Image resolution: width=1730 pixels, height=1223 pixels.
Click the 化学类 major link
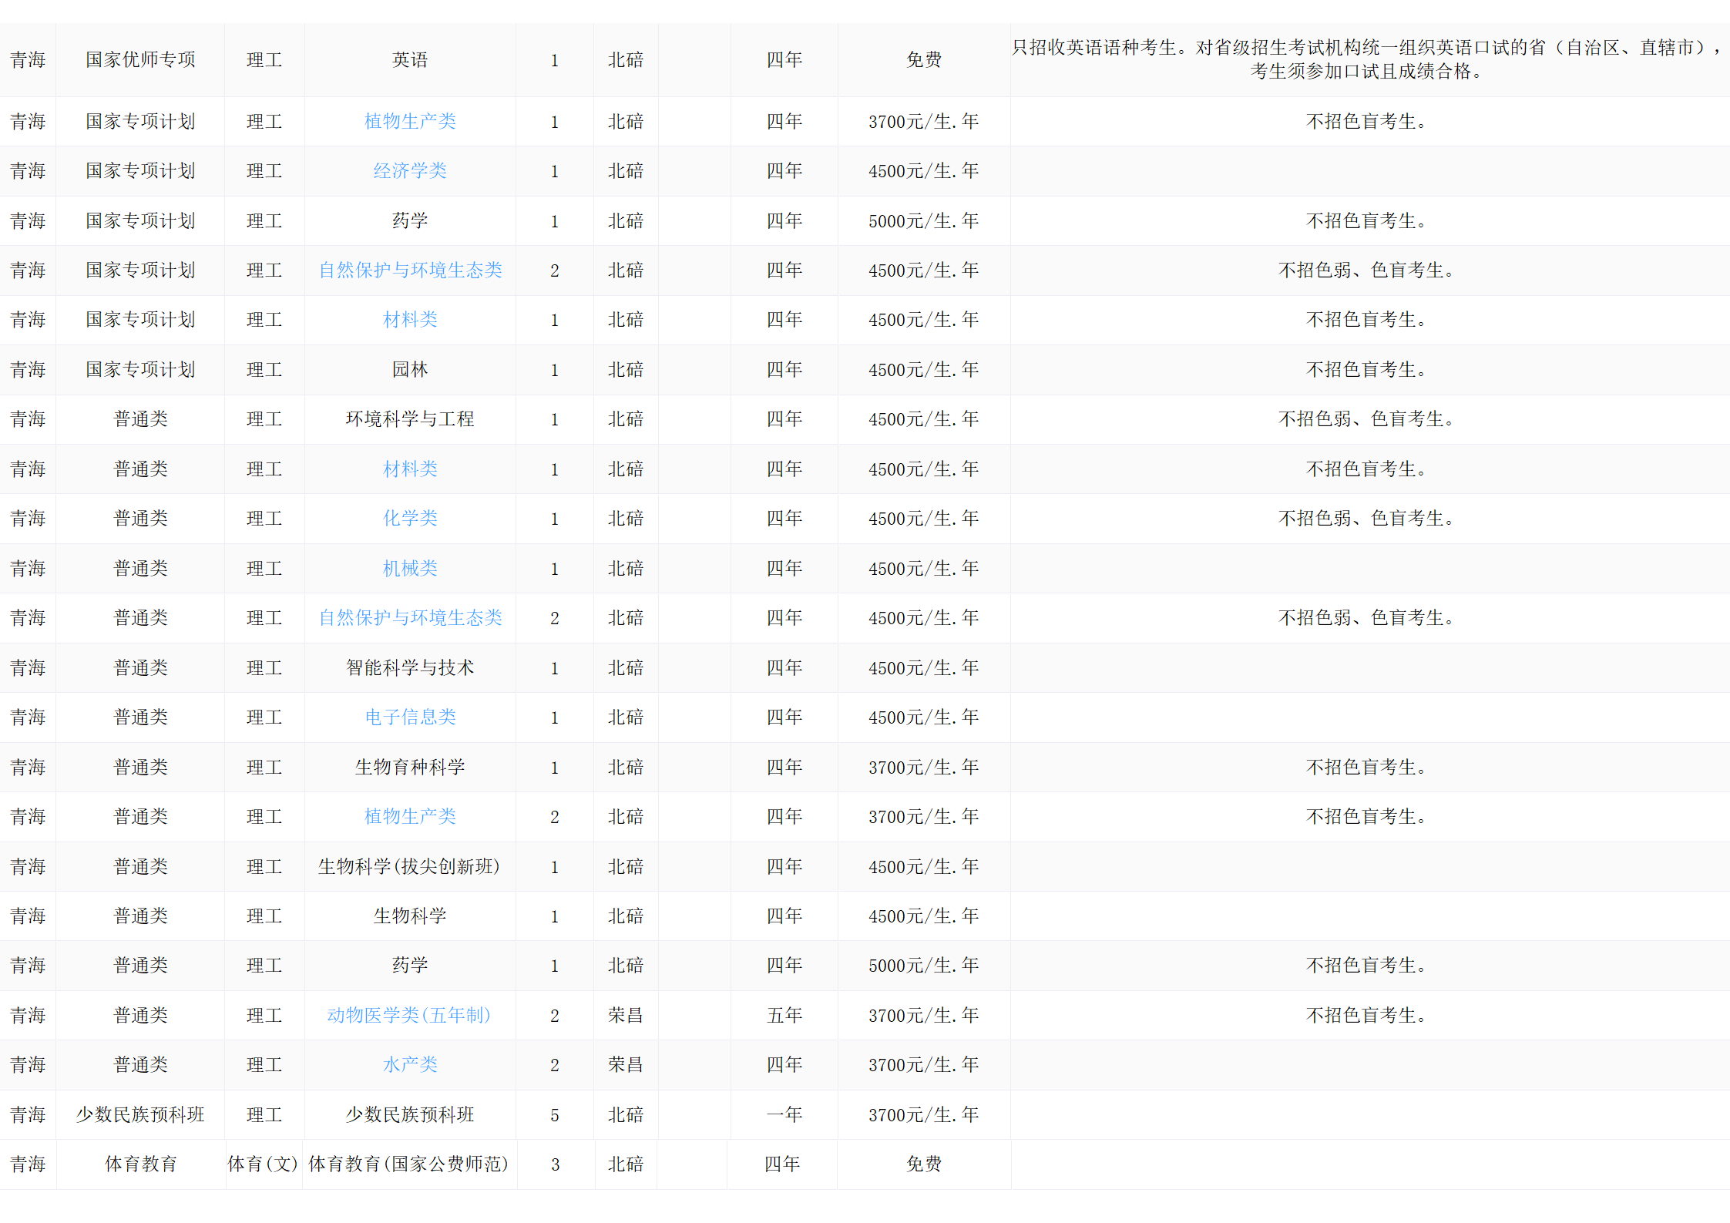[410, 518]
